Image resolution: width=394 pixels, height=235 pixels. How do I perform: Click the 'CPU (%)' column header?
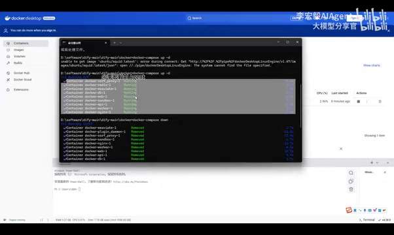(x=322, y=93)
